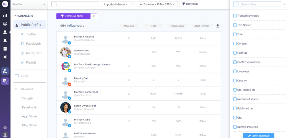Check the Context of mention filter
Viewport: 287px width, 138px height.
(x=235, y=62)
